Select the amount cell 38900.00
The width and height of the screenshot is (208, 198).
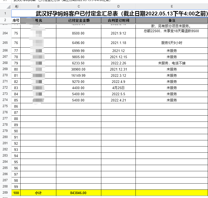(x=79, y=69)
